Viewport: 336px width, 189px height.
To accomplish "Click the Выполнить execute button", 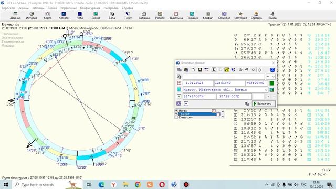I will pyautogui.click(x=264, y=104).
